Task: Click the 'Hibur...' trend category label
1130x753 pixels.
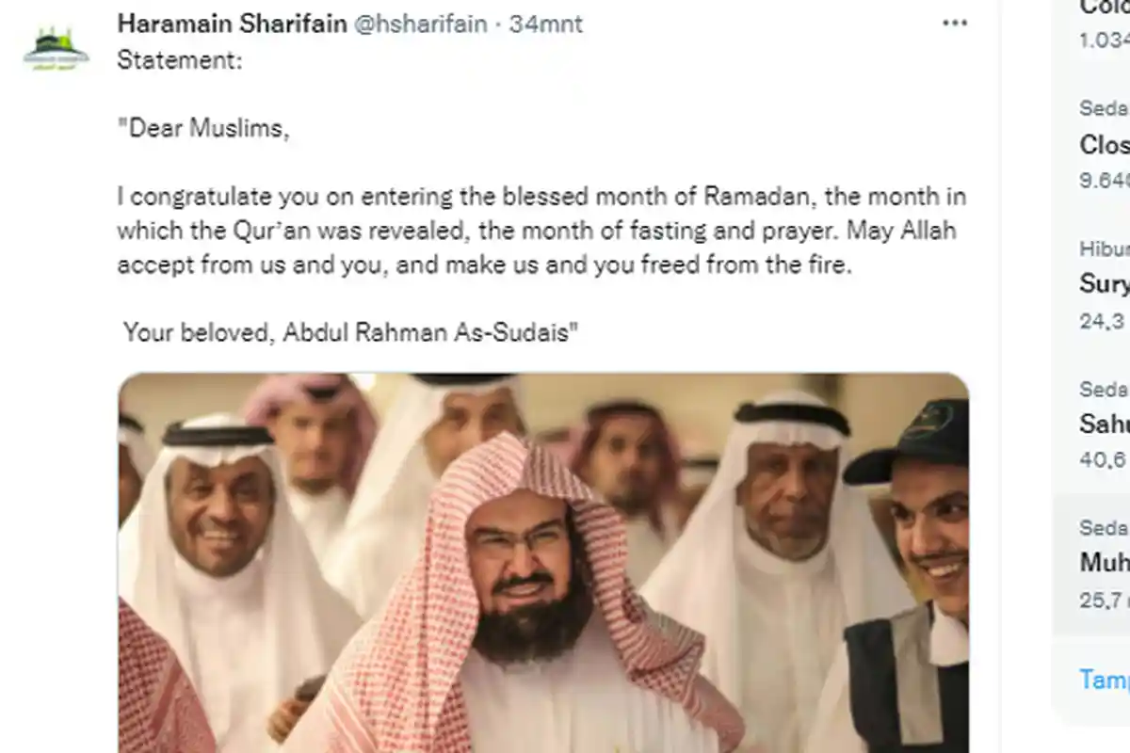Action: (1104, 248)
